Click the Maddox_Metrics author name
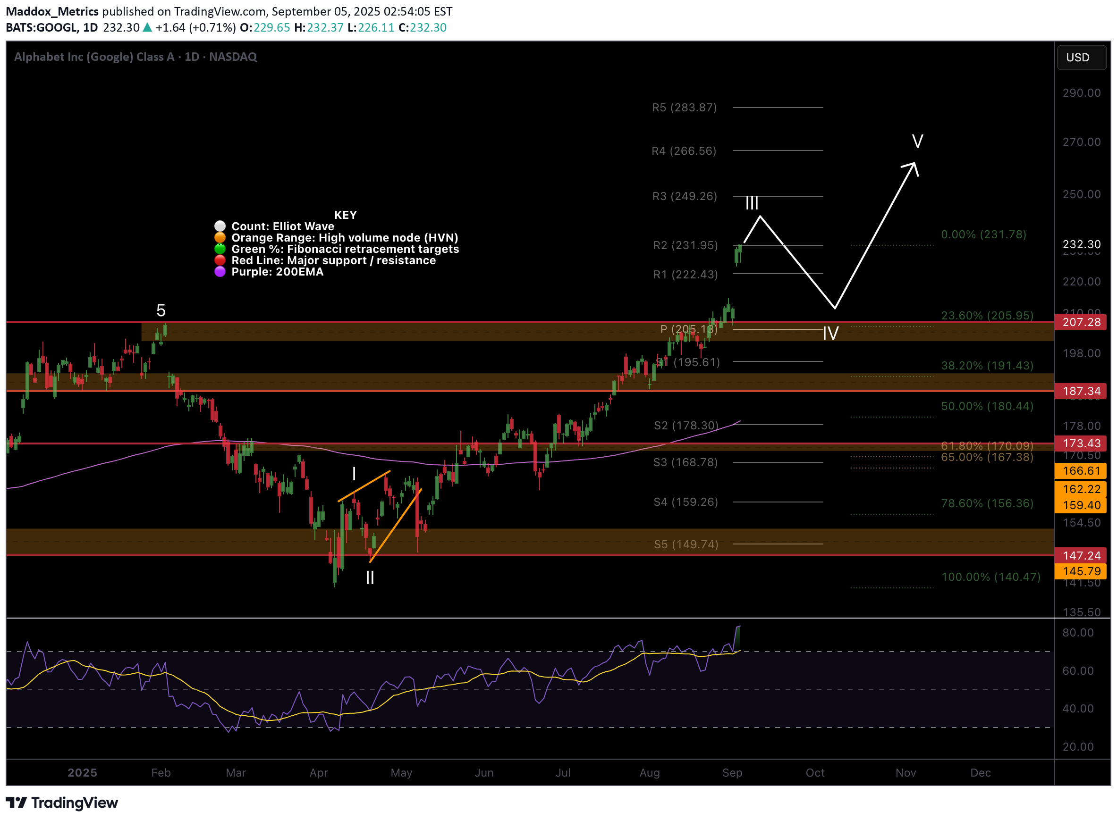 (52, 11)
